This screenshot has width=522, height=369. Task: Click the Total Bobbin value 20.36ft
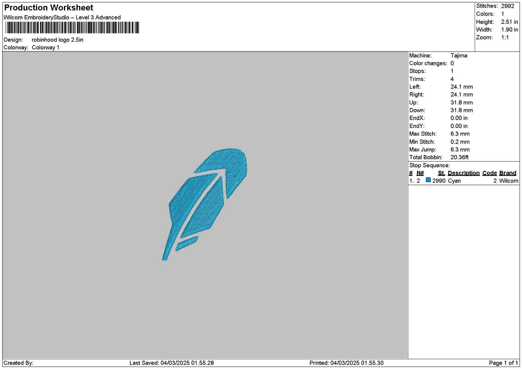click(460, 157)
